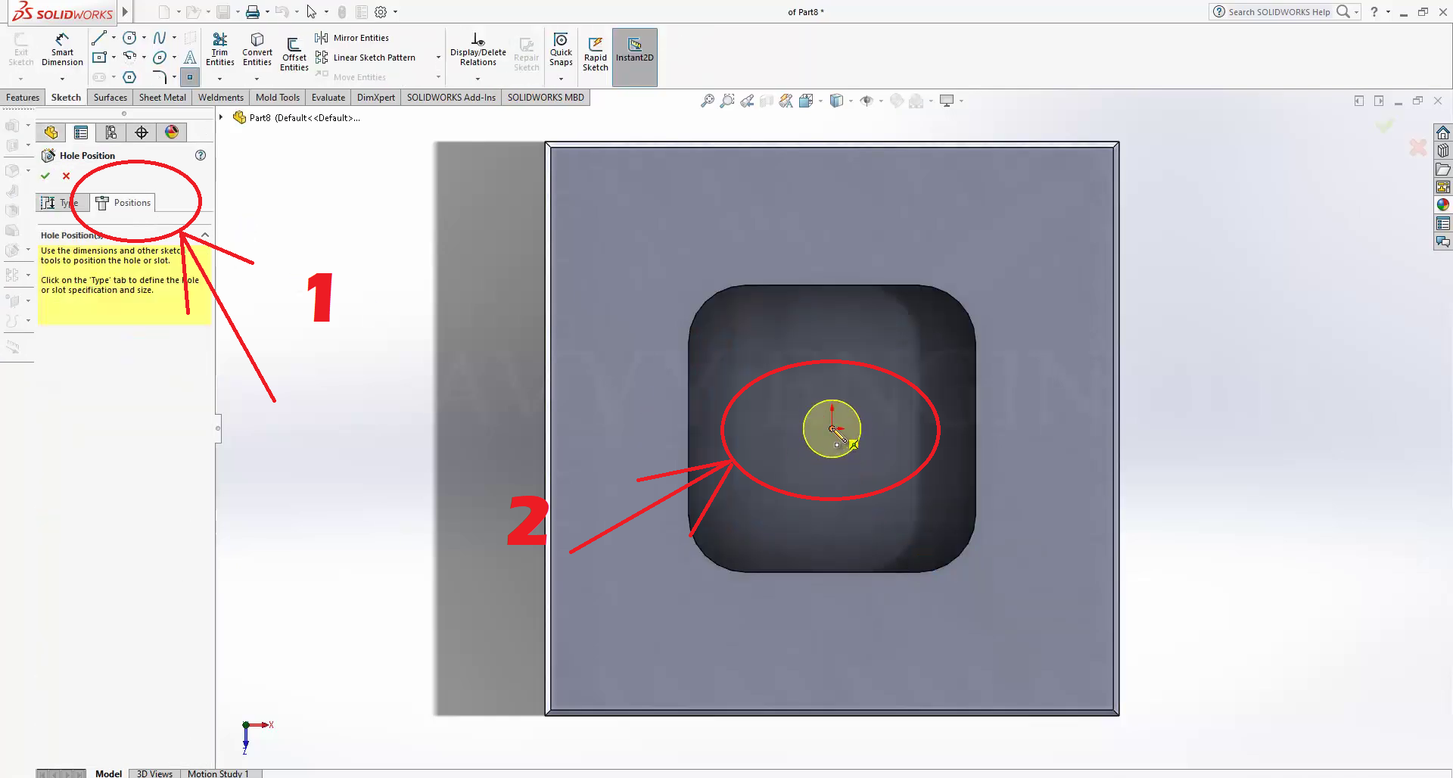Click the Trim Entities tool
This screenshot has width=1453, height=778.
click(x=219, y=50)
